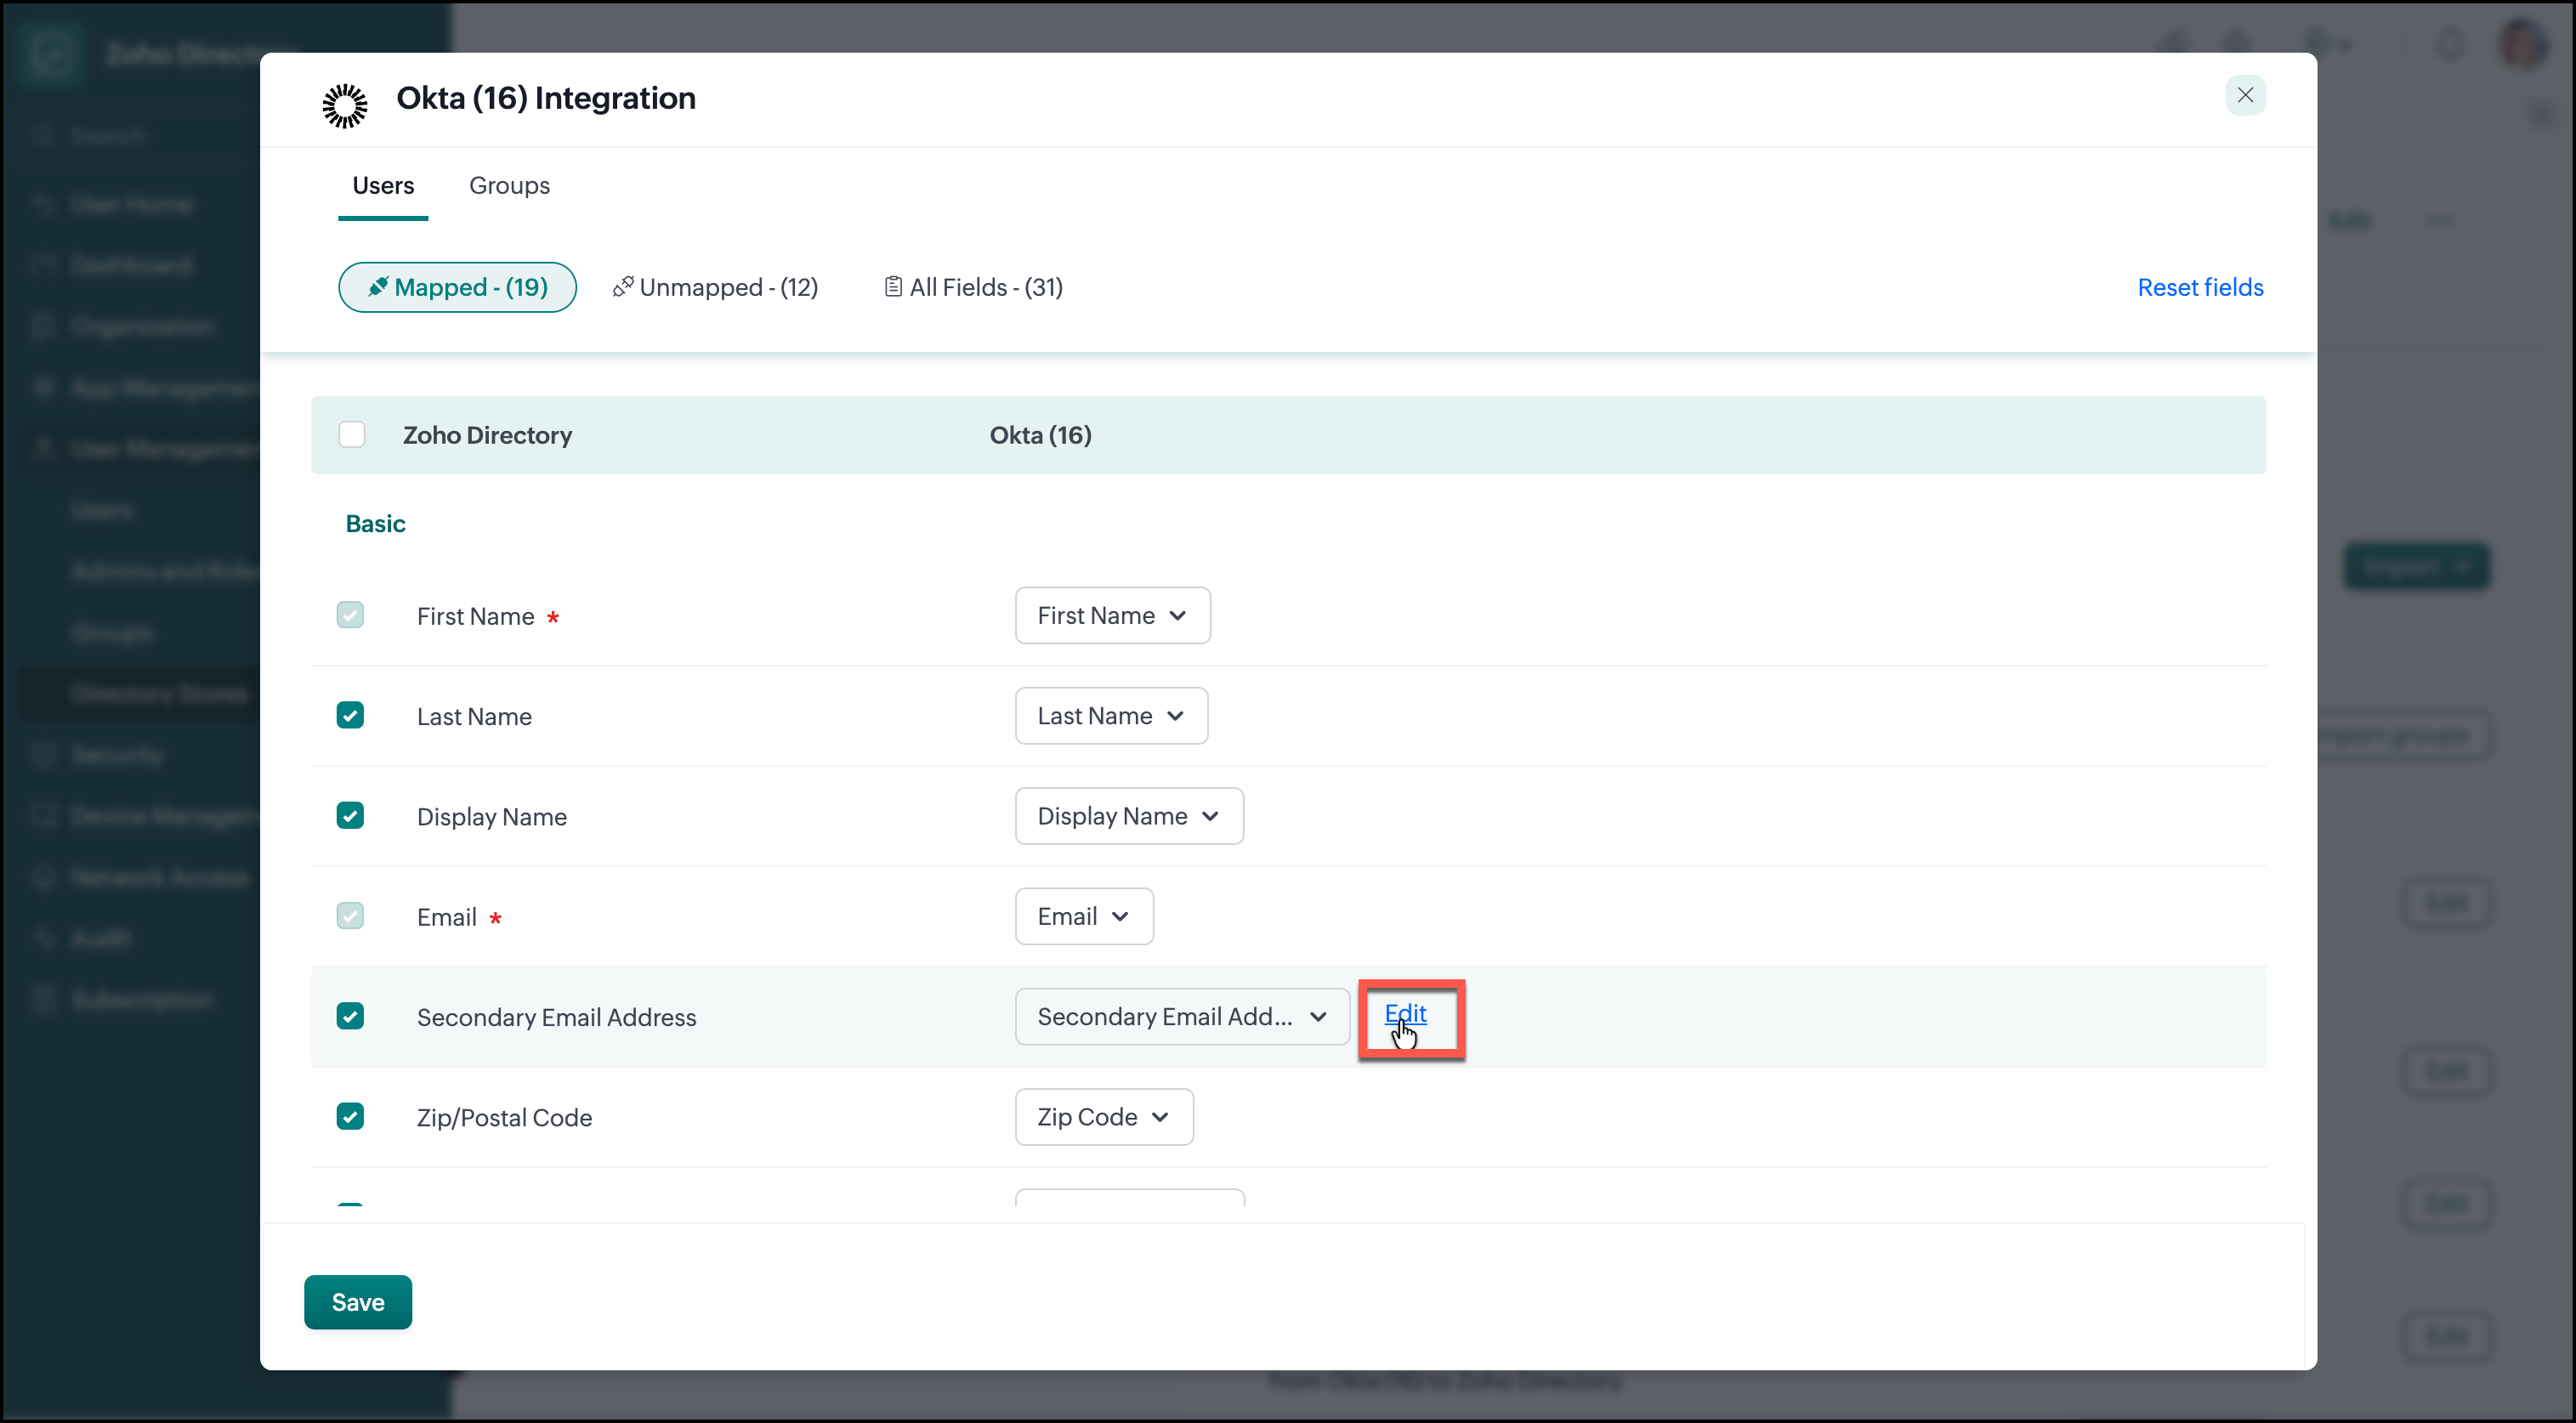Click the Save button
This screenshot has height=1423, width=2576.
point(358,1302)
